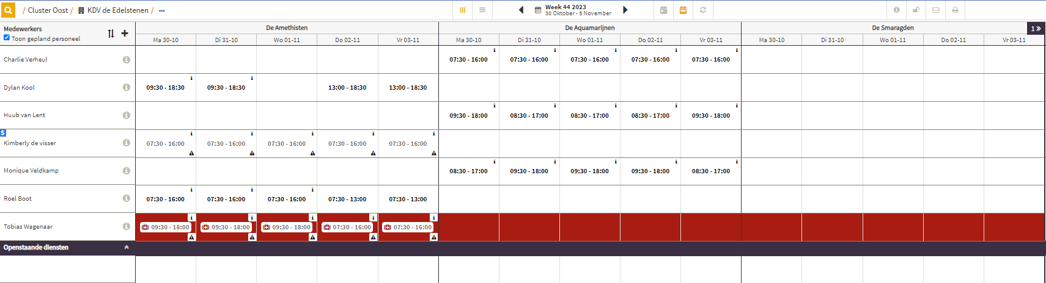
Task: Refresh the schedule
Action: coord(703,10)
